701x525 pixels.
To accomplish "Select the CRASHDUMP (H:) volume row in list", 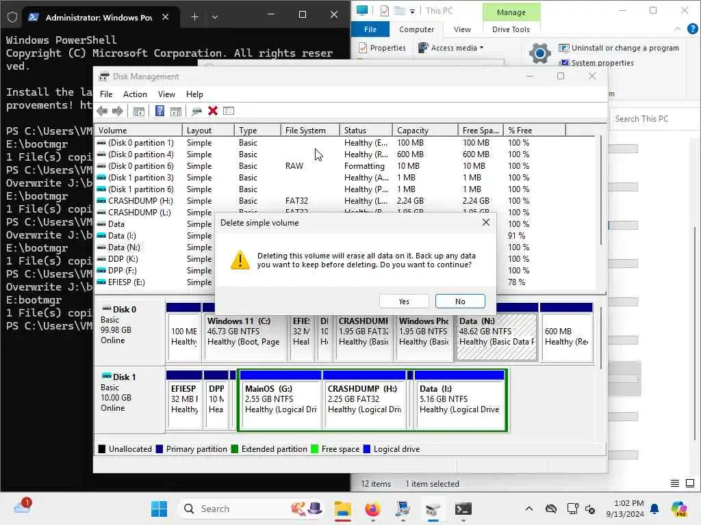I will (345, 201).
